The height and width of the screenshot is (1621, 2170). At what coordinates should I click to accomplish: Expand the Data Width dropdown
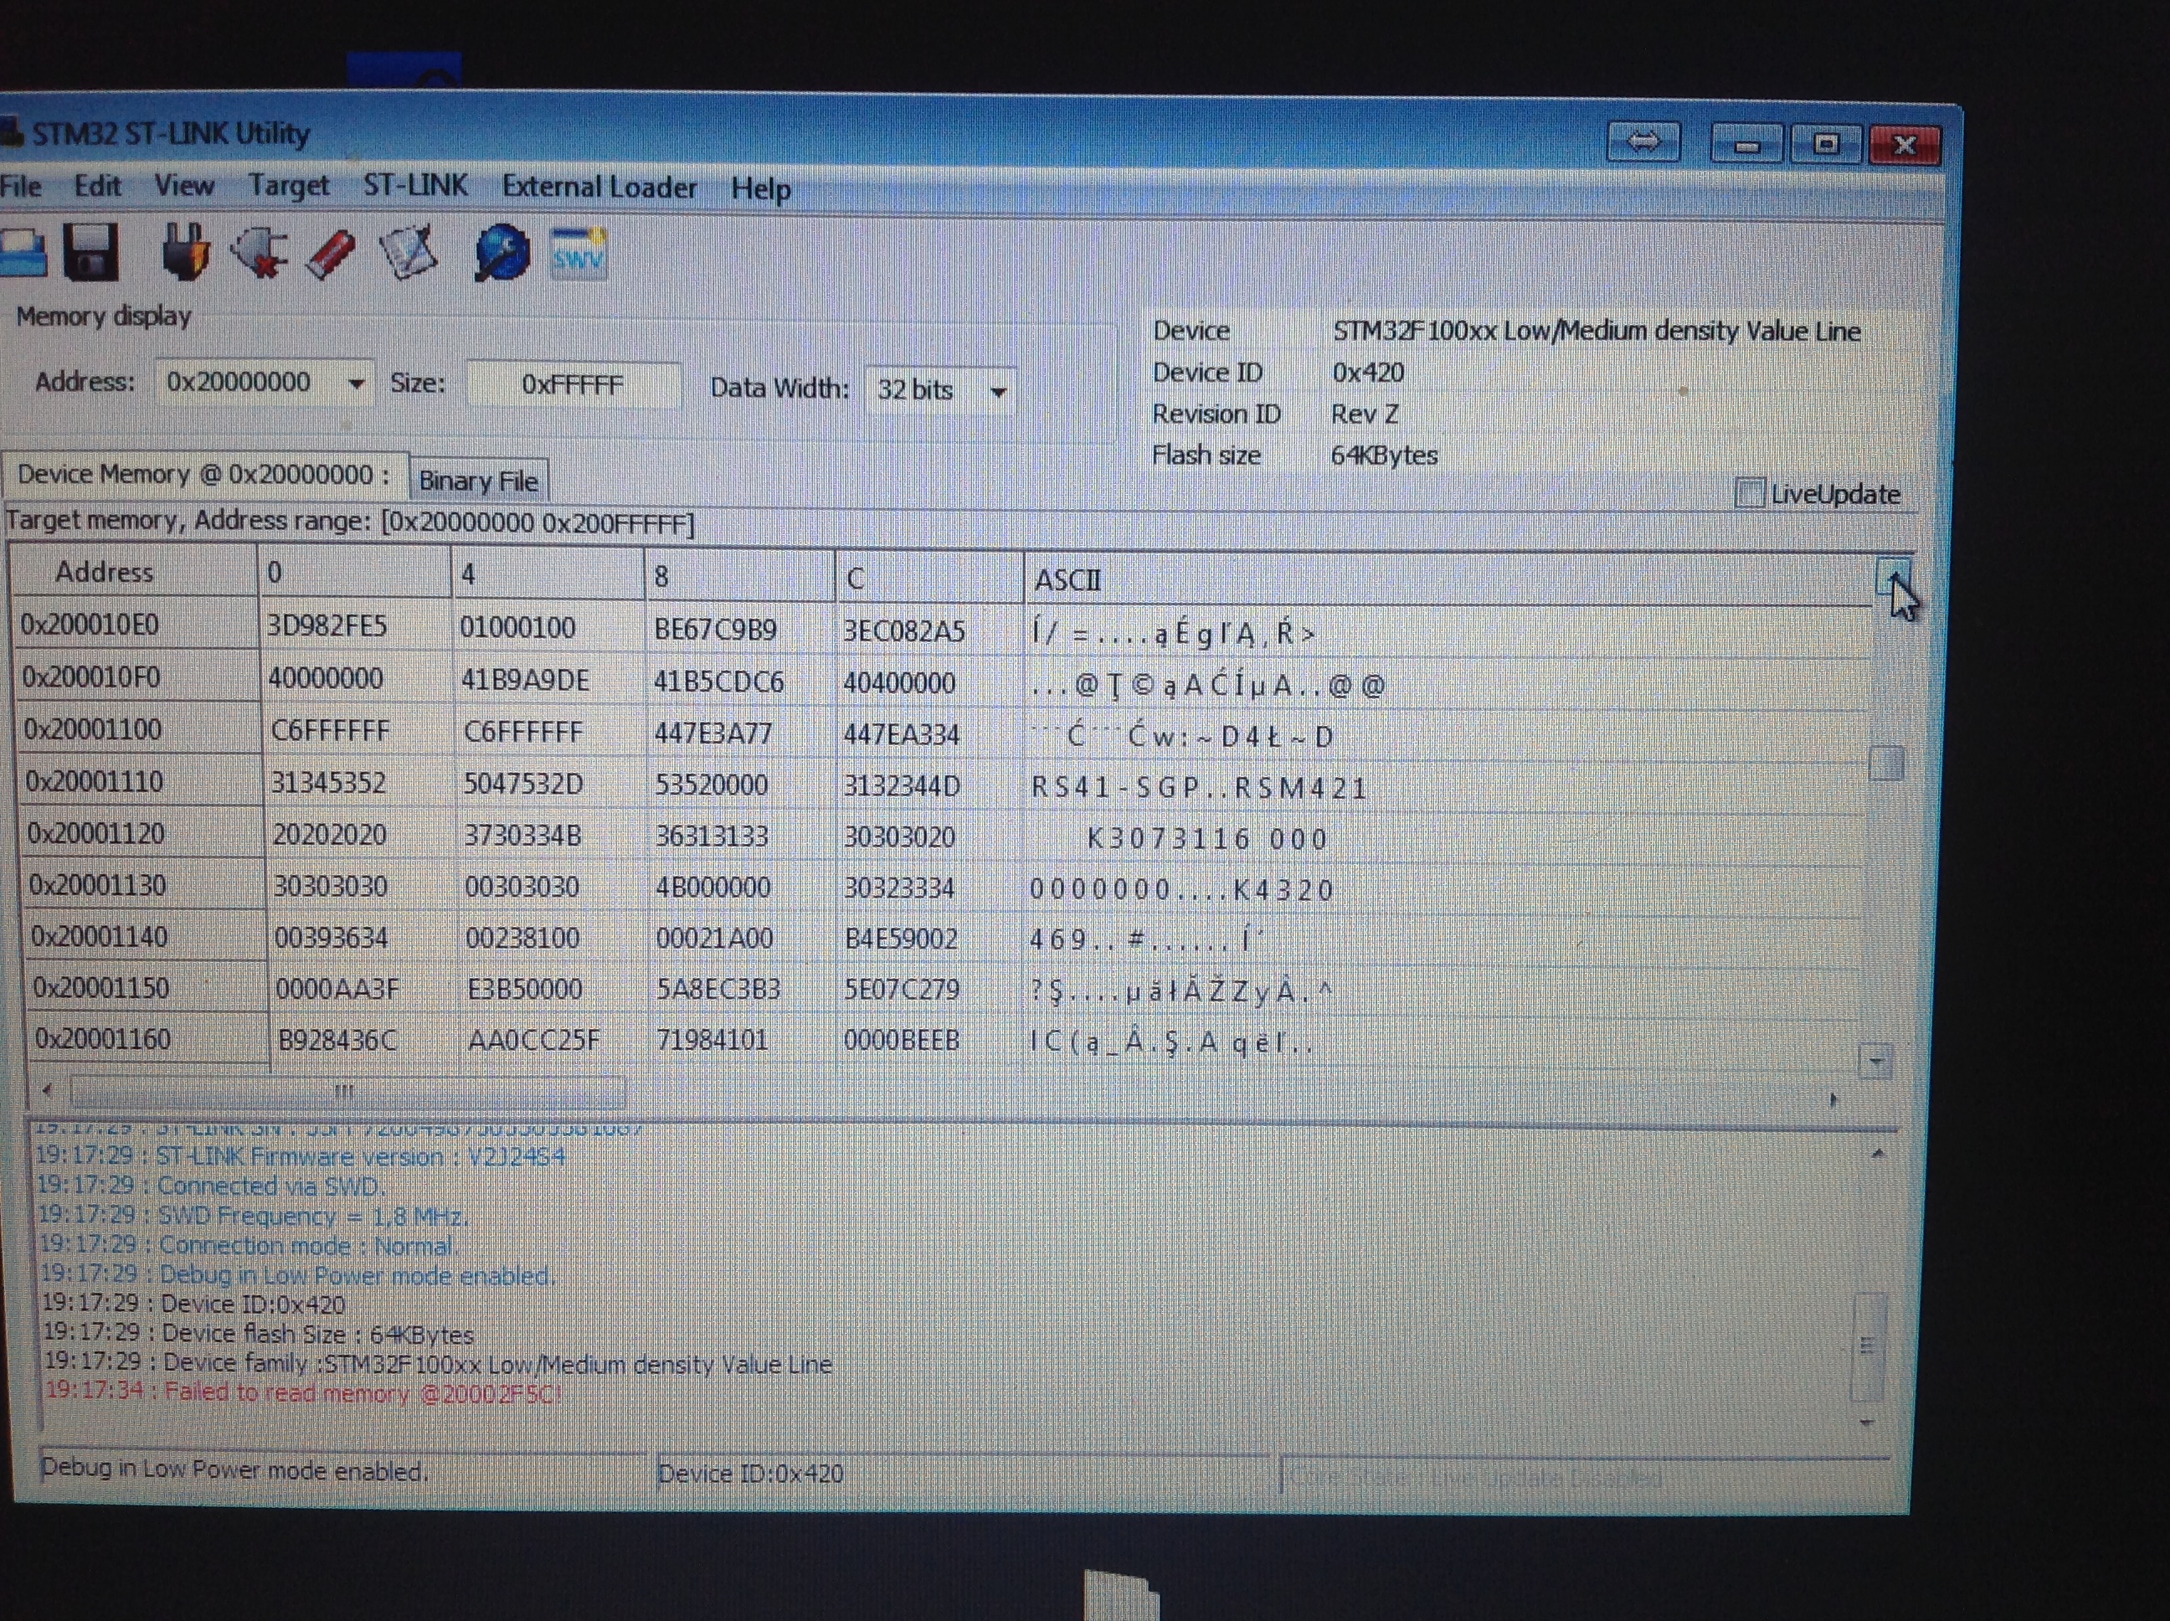[x=998, y=392]
